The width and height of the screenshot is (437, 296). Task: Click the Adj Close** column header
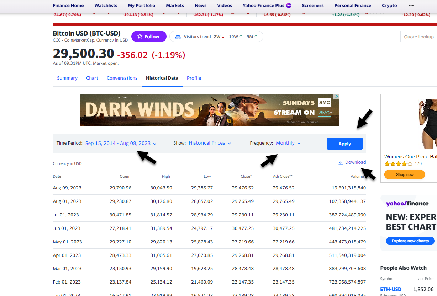(283, 176)
